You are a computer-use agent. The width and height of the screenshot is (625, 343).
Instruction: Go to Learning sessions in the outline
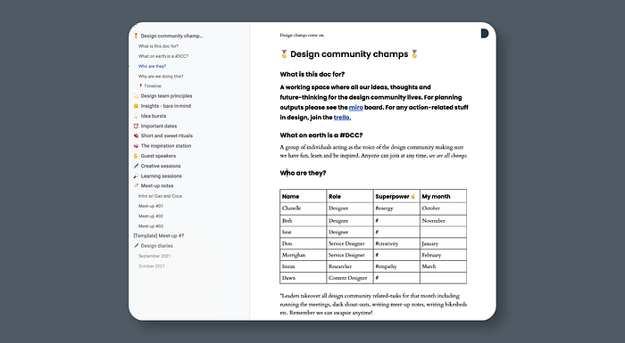(157, 176)
